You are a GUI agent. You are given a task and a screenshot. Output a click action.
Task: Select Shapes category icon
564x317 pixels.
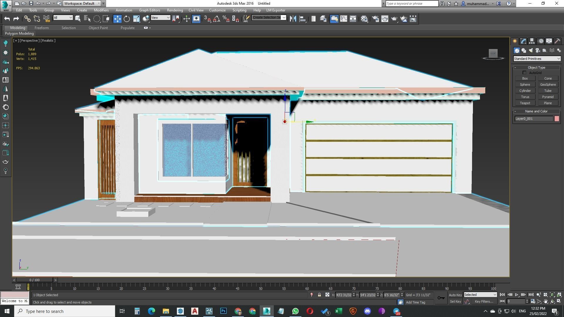point(524,50)
